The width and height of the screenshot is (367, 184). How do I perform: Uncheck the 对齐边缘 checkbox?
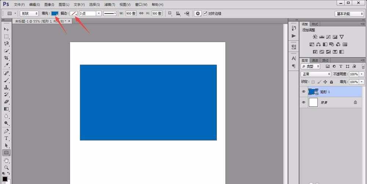tap(205, 14)
